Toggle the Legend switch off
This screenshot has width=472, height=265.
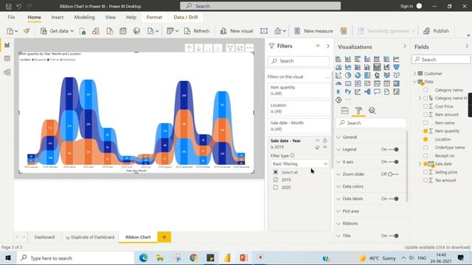pos(393,149)
